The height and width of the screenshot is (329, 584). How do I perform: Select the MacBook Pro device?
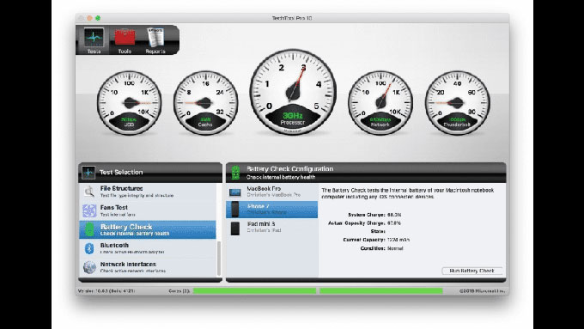click(x=272, y=192)
